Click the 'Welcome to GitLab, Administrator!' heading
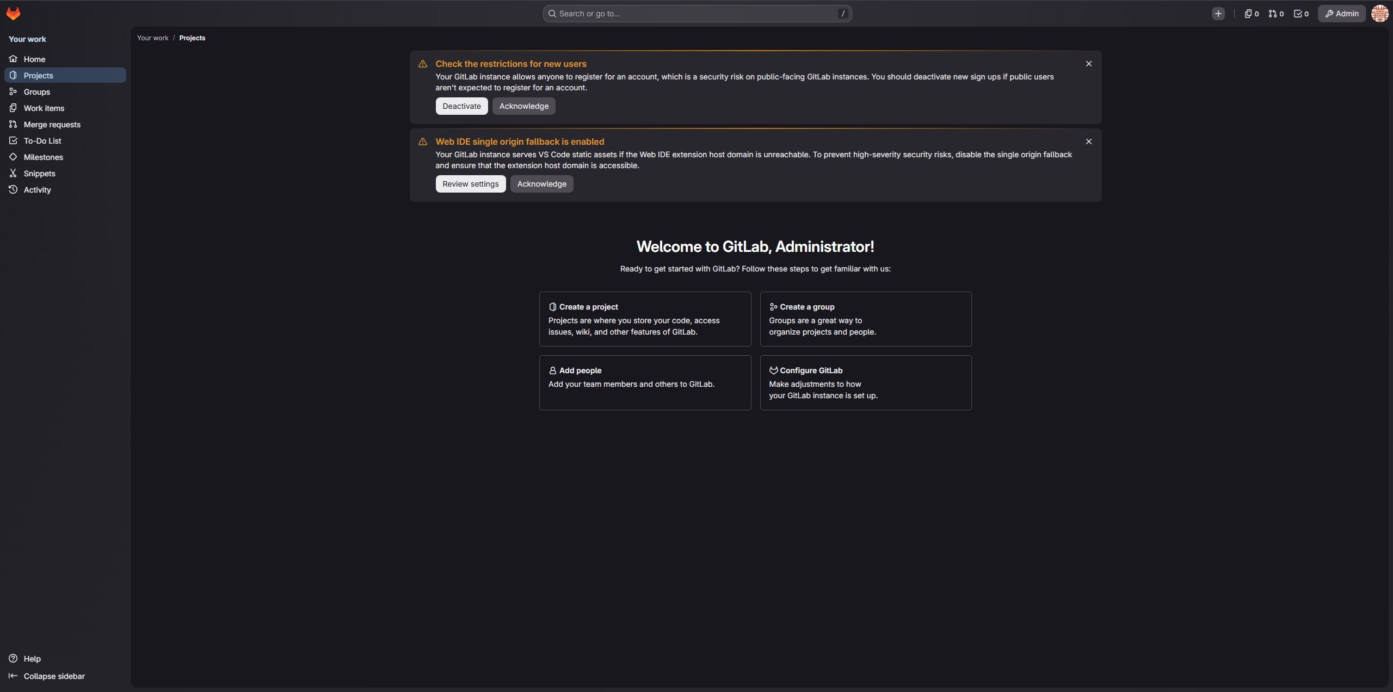The height and width of the screenshot is (692, 1393). [x=755, y=247]
